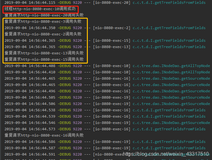
Task: Select the exec-16 line at 14:56:44.573
Action: point(105,129)
